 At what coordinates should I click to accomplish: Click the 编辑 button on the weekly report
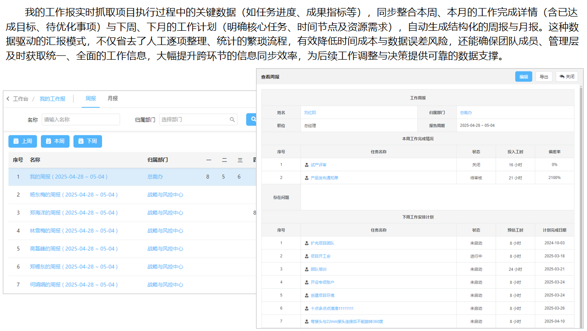[x=523, y=76]
